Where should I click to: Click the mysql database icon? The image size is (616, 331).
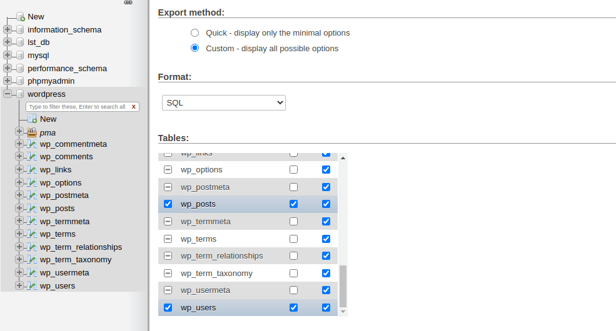pos(20,55)
